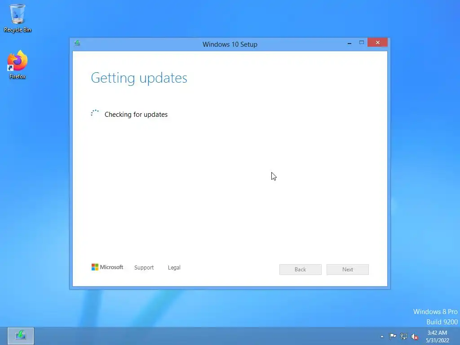Open the Legal link

click(174, 268)
